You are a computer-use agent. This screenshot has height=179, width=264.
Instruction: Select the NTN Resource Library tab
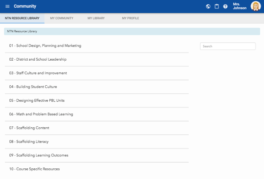(x=22, y=18)
